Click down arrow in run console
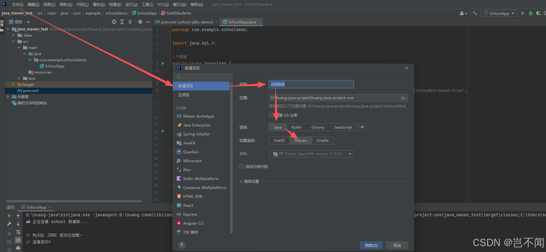The height and width of the screenshot is (252, 546). pos(18,224)
